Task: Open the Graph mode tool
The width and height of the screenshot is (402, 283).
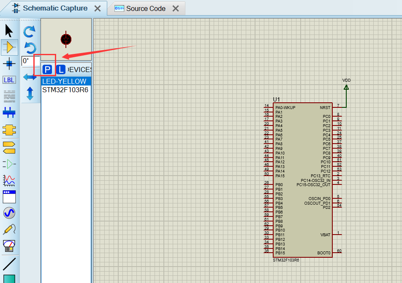Action: (x=9, y=180)
